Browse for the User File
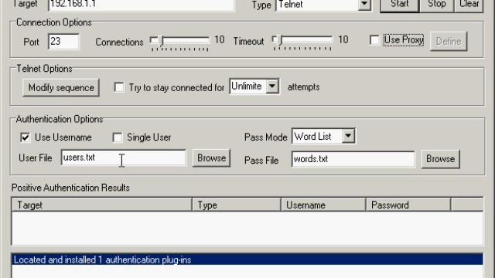 (211, 158)
